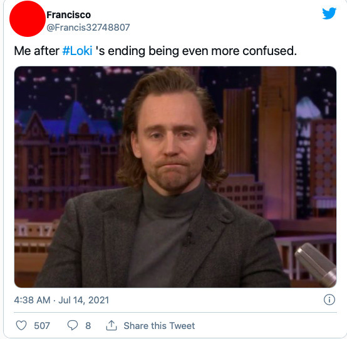The width and height of the screenshot is (347, 339).
Task: Open the tweet info circle icon
Action: (329, 300)
